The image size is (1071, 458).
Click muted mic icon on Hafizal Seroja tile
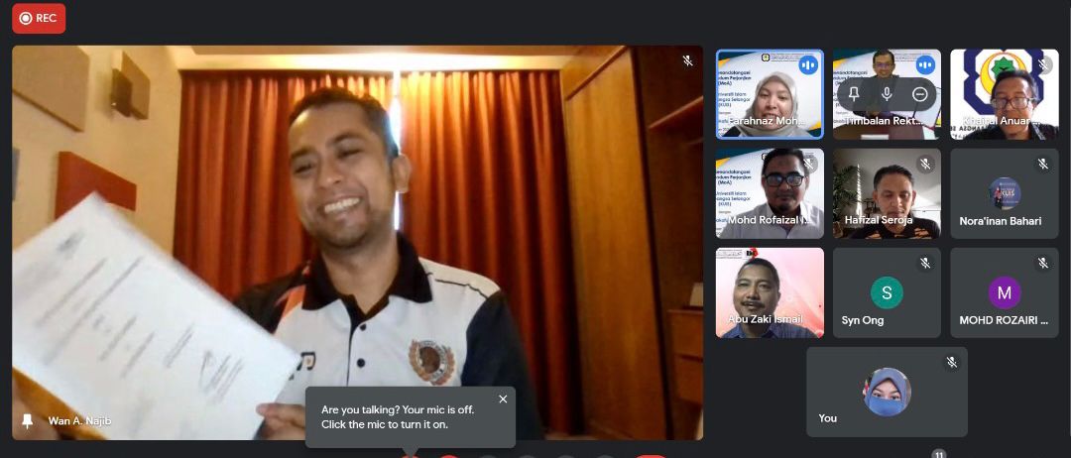click(x=925, y=164)
